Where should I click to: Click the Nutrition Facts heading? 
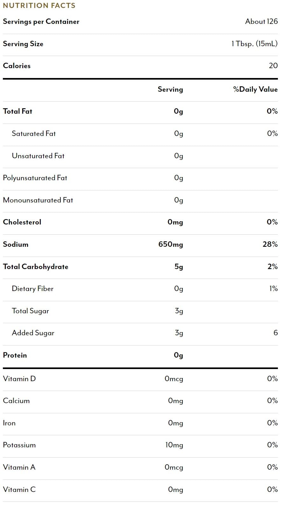[x=39, y=5]
